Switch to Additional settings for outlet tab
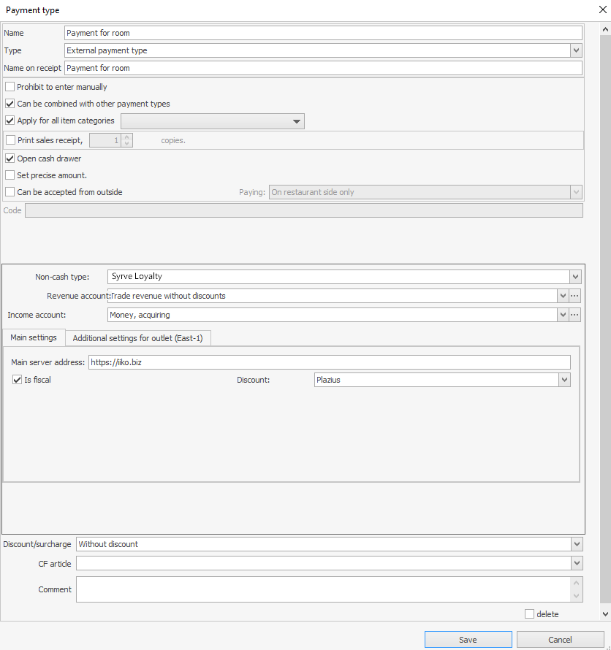The height and width of the screenshot is (650, 611). click(x=137, y=338)
